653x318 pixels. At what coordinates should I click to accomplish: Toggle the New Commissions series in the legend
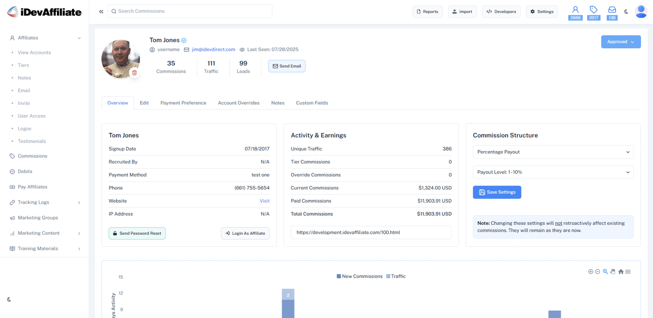pos(359,276)
